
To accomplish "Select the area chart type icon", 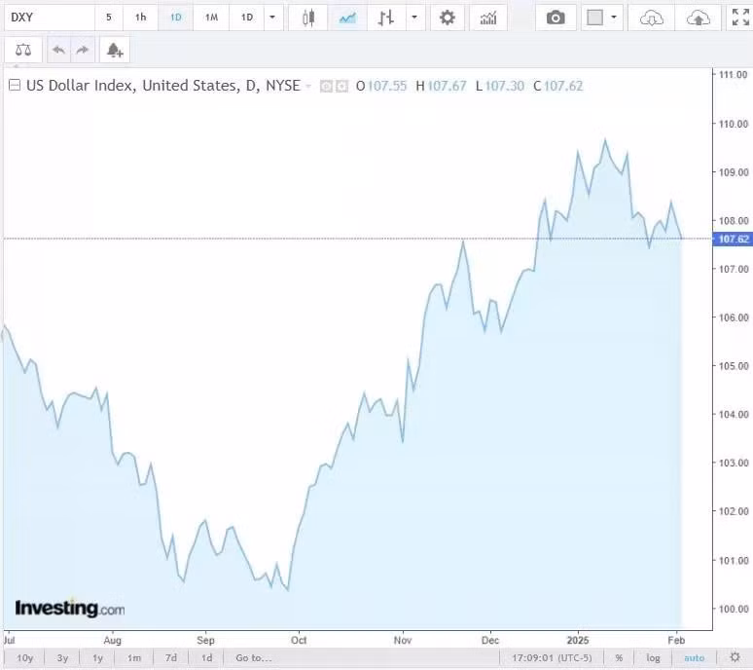I will click(x=347, y=18).
